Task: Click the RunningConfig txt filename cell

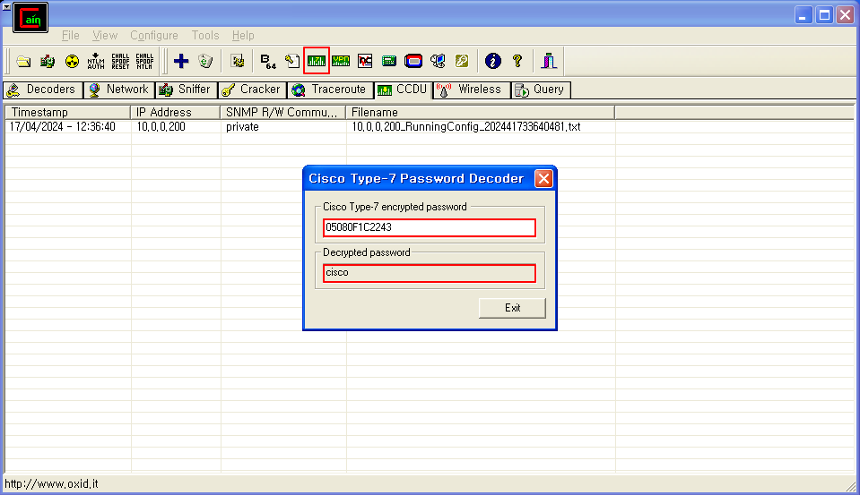Action: coord(466,126)
